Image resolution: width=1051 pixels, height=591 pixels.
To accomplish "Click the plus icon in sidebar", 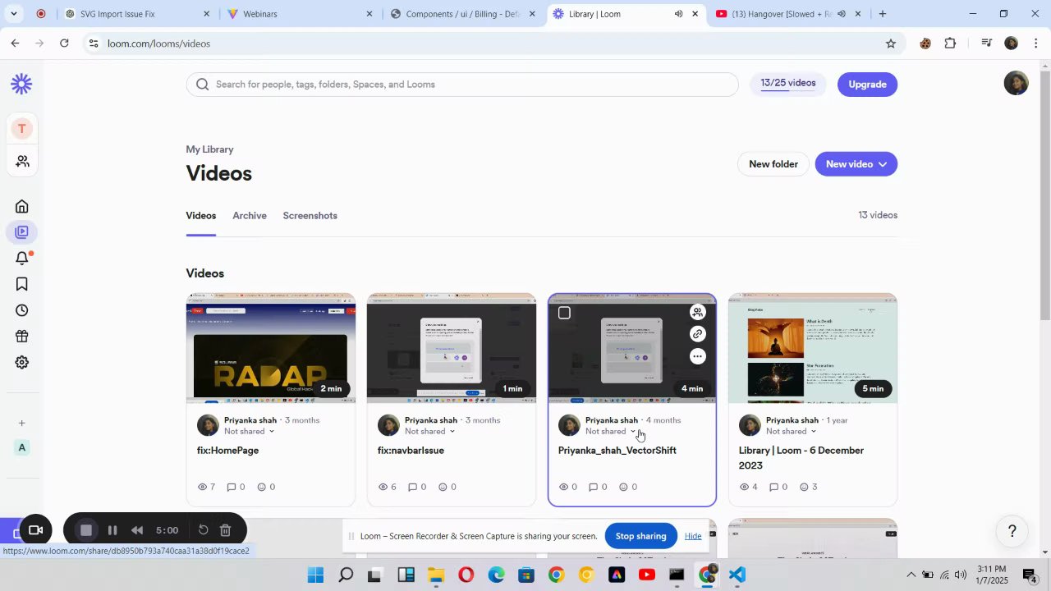I will 22,424.
